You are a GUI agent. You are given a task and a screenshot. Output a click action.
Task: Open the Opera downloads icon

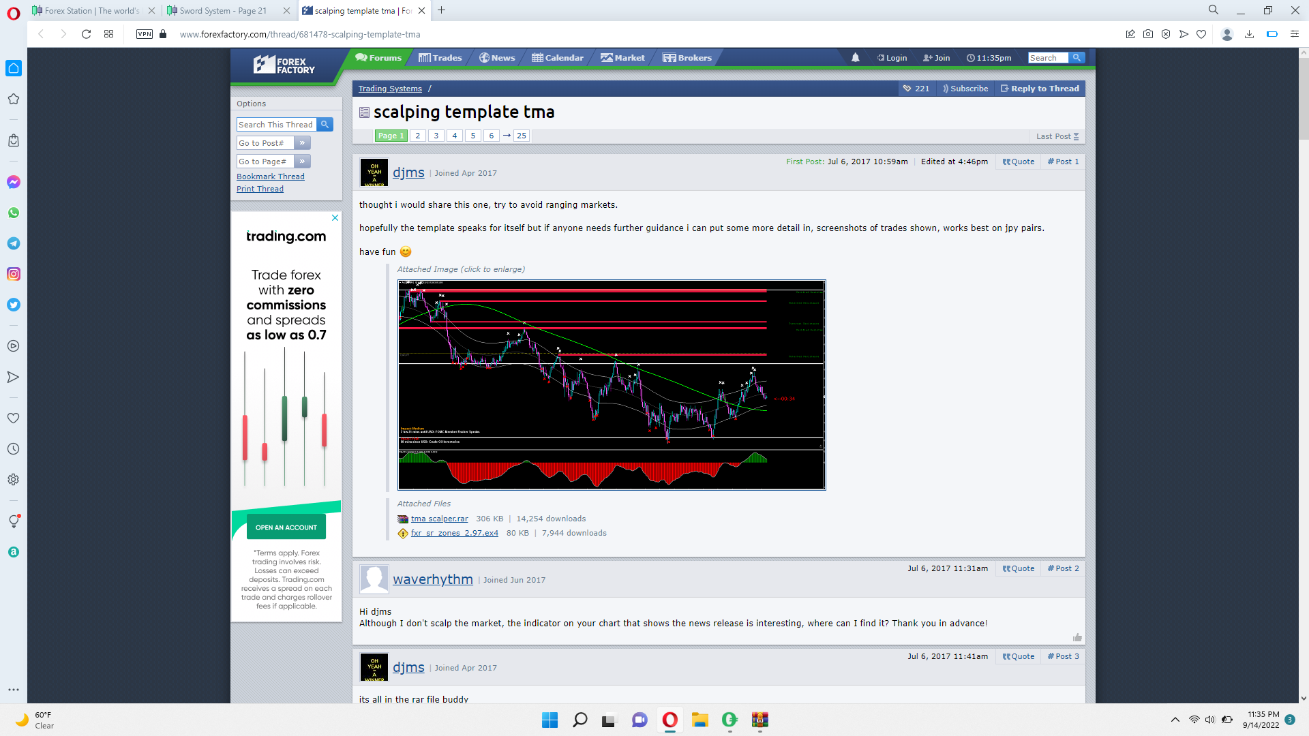pos(1249,34)
